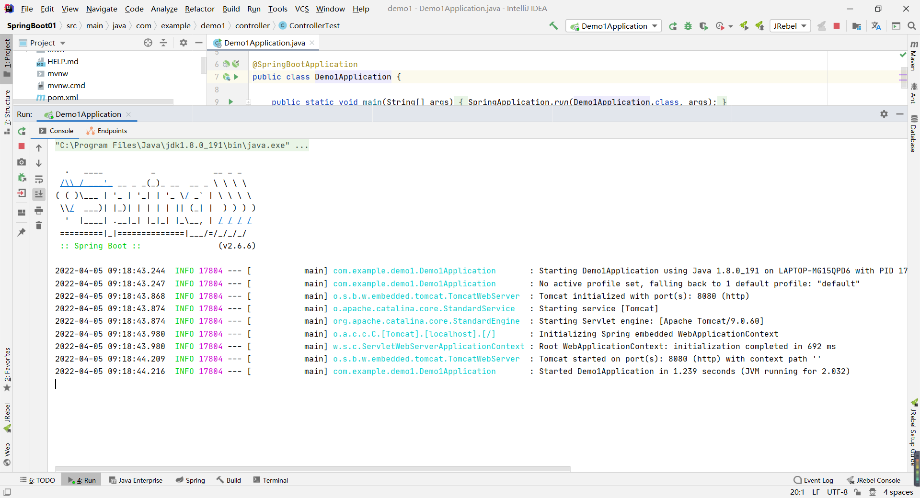920x498 pixels.
Task: Stop the application from the main toolbar
Action: coord(837,26)
